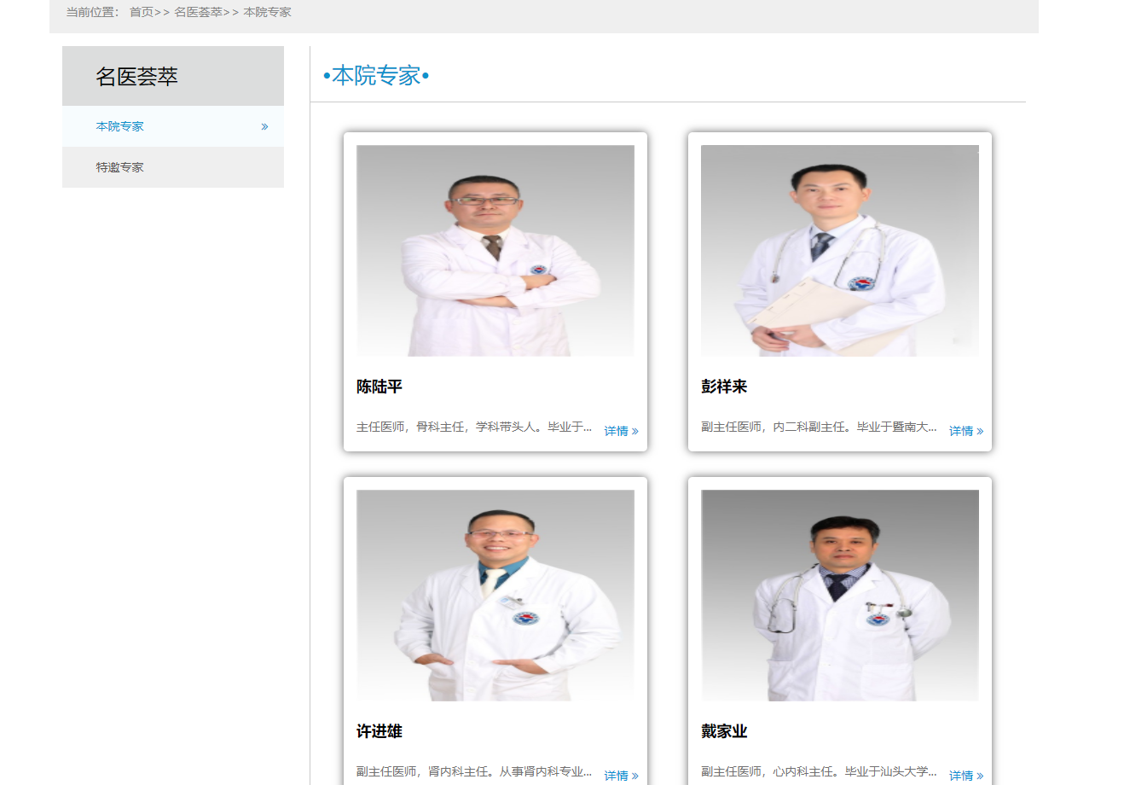Open 陈陆平's doctor photo
Viewport: 1124px width, 785px height.
(495, 251)
